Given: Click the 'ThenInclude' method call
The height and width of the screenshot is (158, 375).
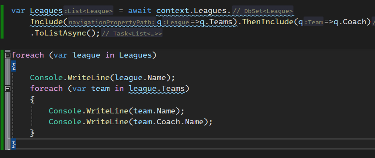Looking at the screenshot, I should pyautogui.click(x=268, y=22).
